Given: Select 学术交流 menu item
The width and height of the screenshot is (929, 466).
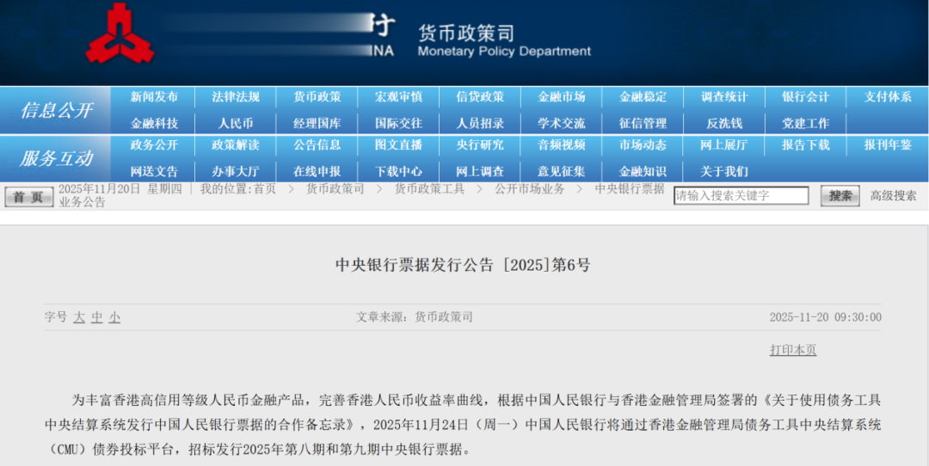Looking at the screenshot, I should (562, 123).
